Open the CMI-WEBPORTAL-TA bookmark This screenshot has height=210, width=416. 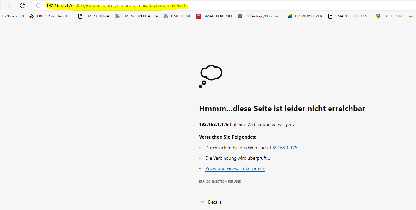pos(136,16)
